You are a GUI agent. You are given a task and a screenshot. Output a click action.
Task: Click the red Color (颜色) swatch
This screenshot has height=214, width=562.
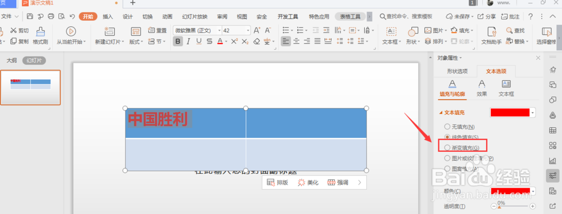[x=510, y=191]
